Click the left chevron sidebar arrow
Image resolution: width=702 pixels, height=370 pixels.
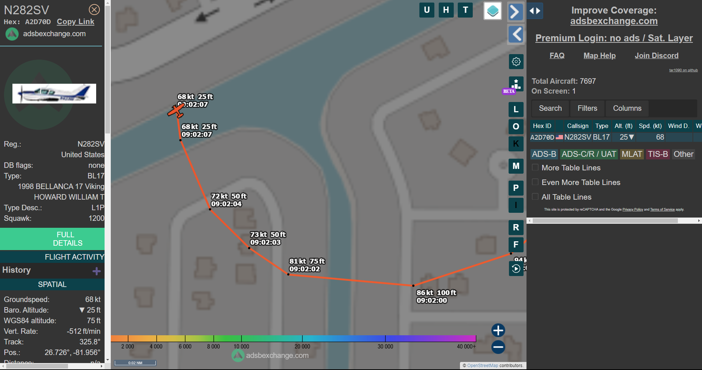(x=516, y=34)
